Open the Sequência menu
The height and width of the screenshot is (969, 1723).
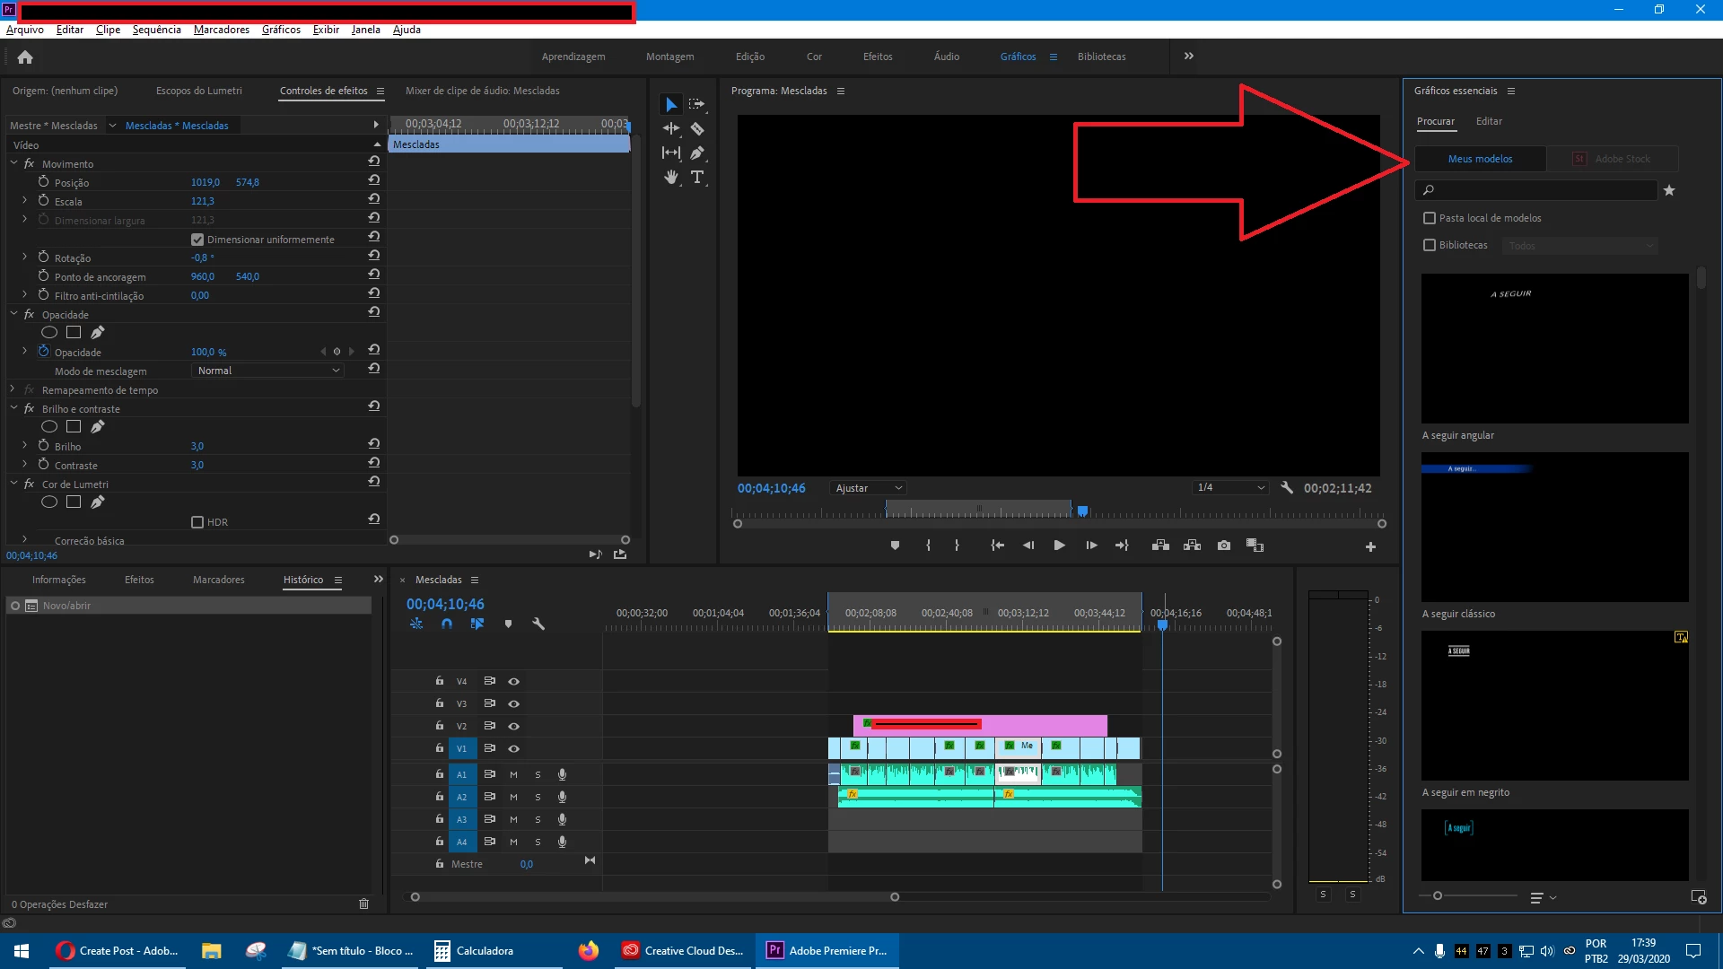[x=156, y=30]
